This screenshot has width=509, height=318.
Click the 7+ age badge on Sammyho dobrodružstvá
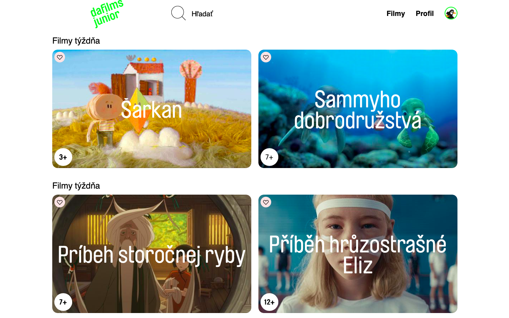click(x=269, y=157)
